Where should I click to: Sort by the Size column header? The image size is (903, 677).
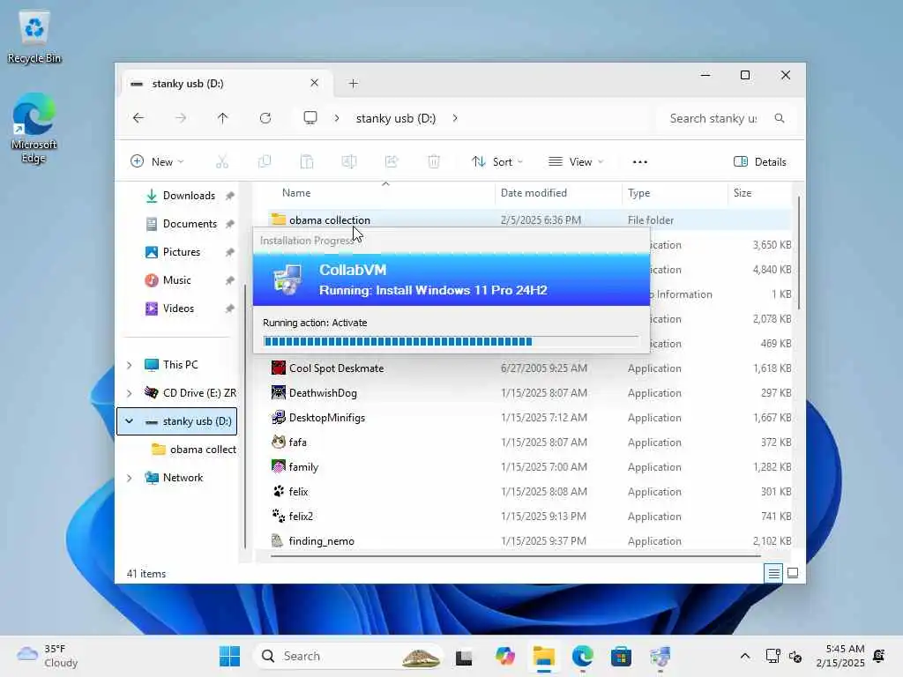point(759,193)
